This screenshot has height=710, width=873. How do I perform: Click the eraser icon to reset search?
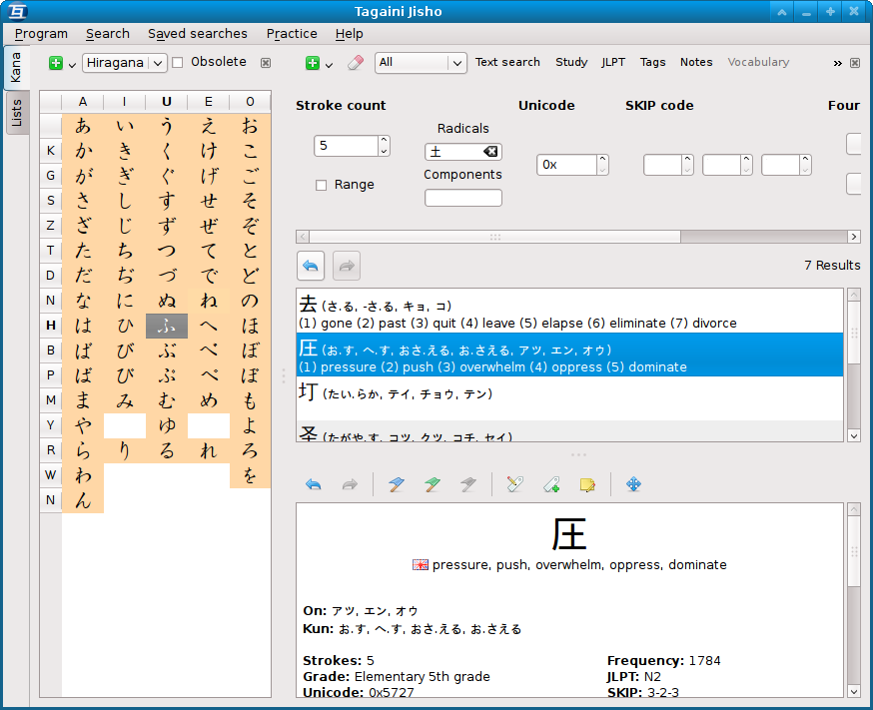(356, 63)
